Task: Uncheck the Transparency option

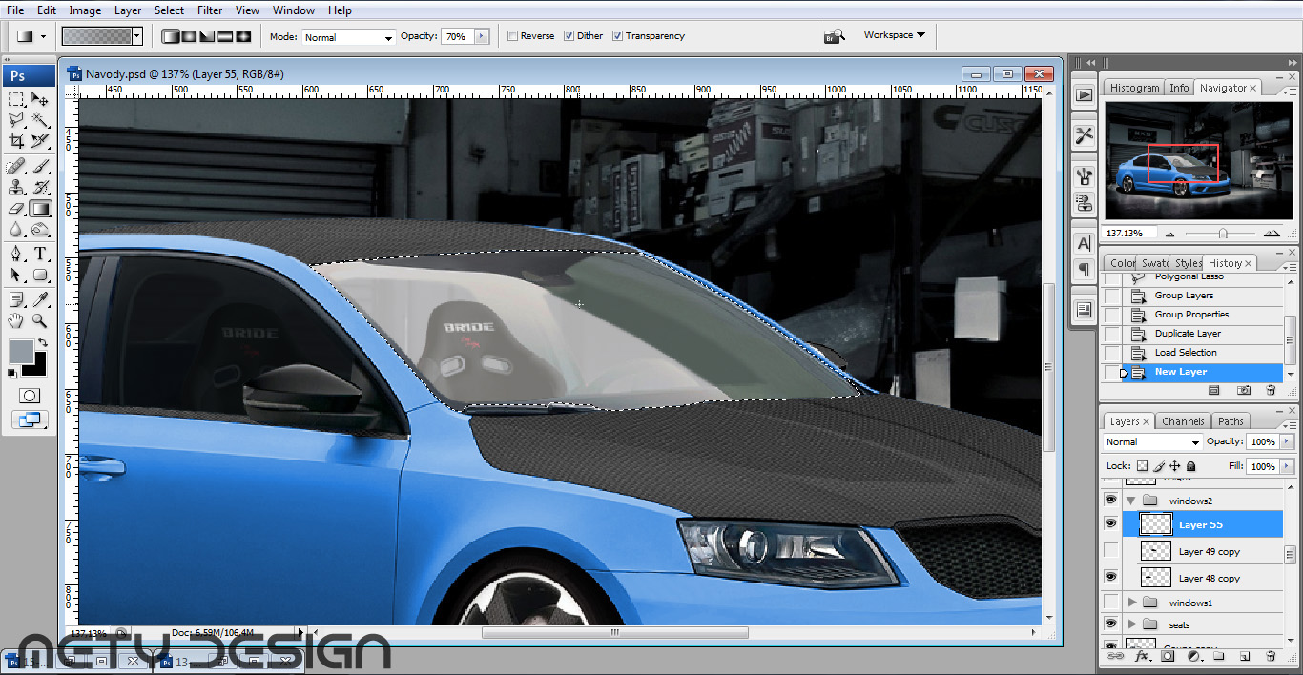Action: pos(617,36)
